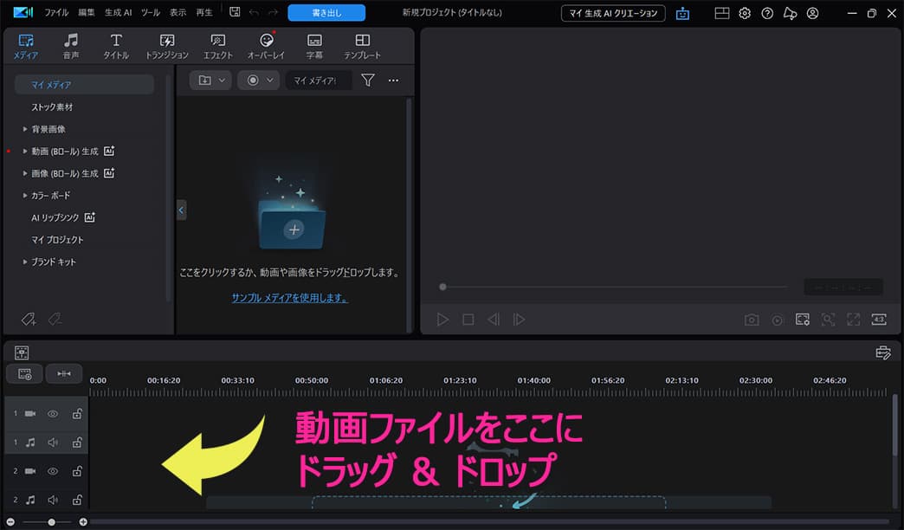This screenshot has height=530, width=904.
Task: Click the add track icon button
Action: coord(24,374)
